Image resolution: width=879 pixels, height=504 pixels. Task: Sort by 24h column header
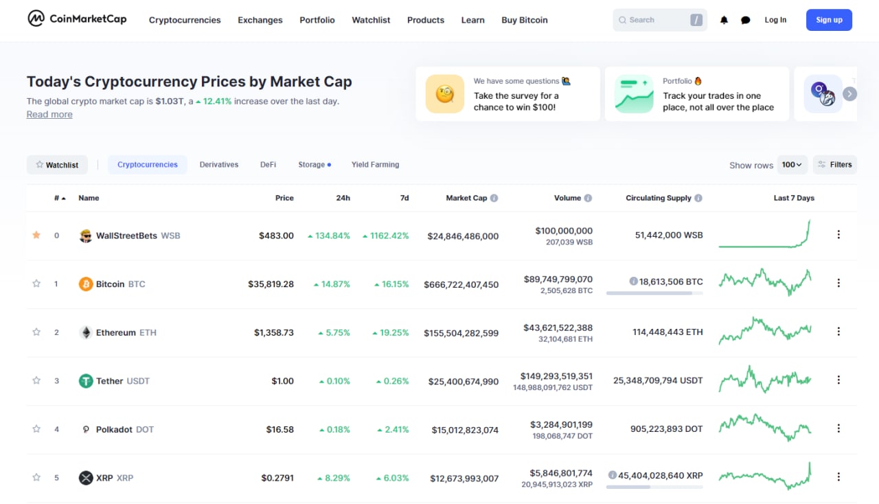click(x=343, y=198)
